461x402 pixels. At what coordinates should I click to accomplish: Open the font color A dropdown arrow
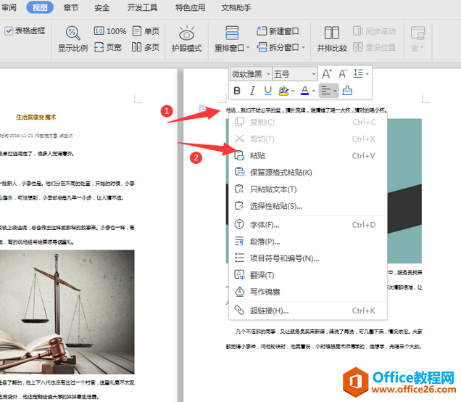pyautogui.click(x=314, y=91)
